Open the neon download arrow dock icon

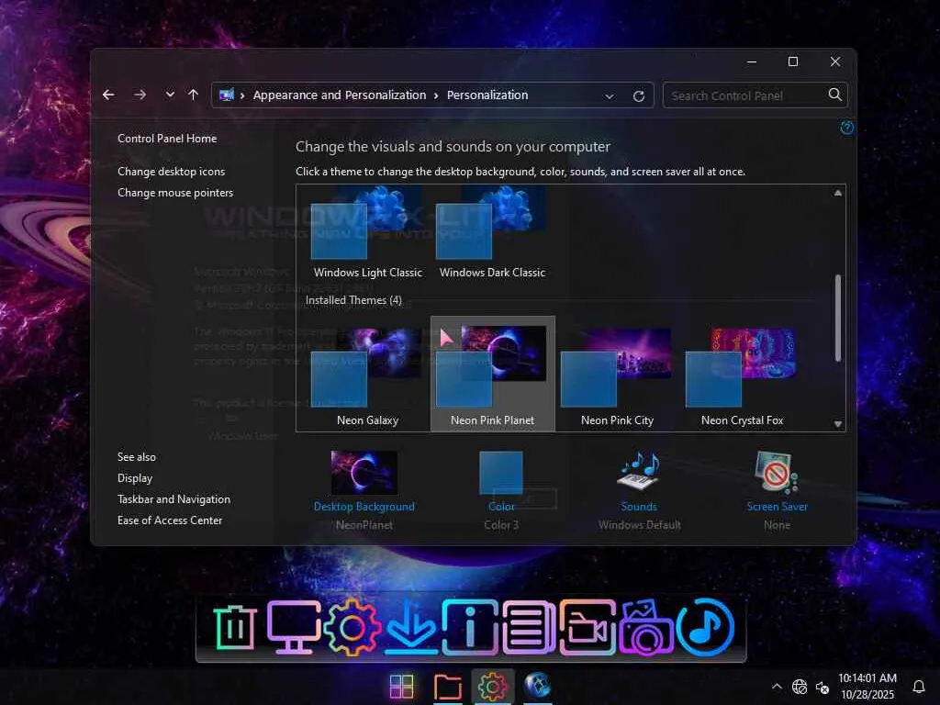click(410, 627)
